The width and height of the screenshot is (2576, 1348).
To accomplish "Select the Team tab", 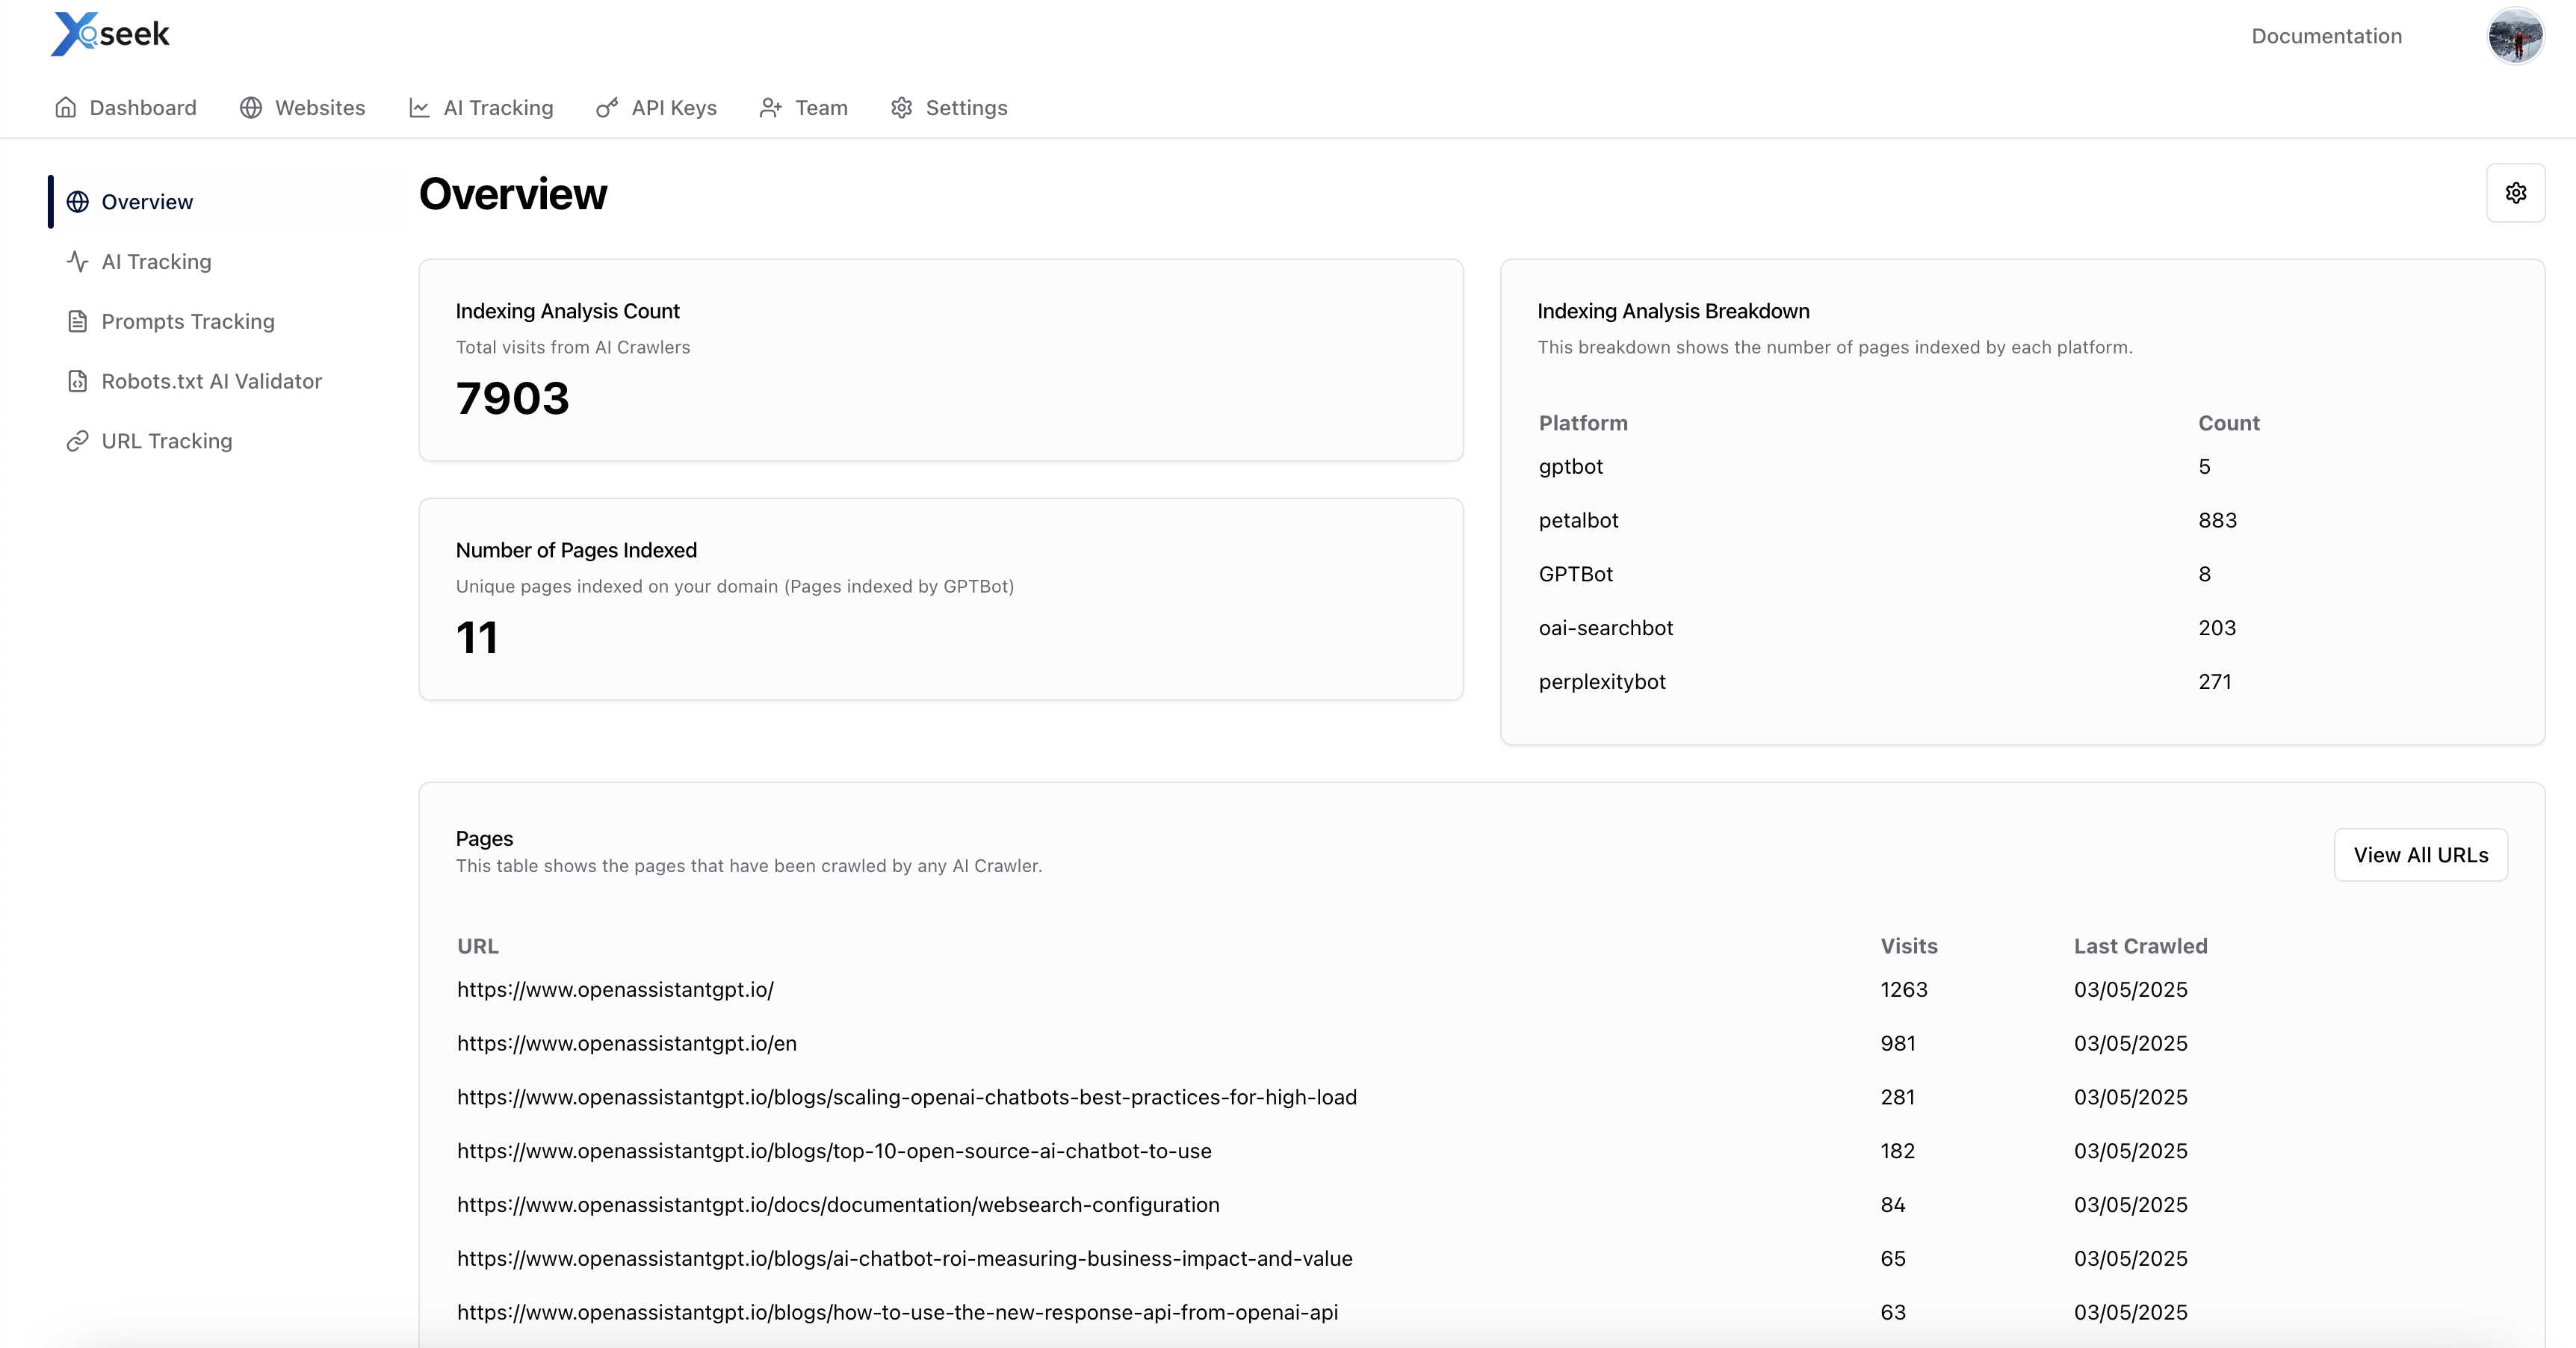I will [x=804, y=107].
